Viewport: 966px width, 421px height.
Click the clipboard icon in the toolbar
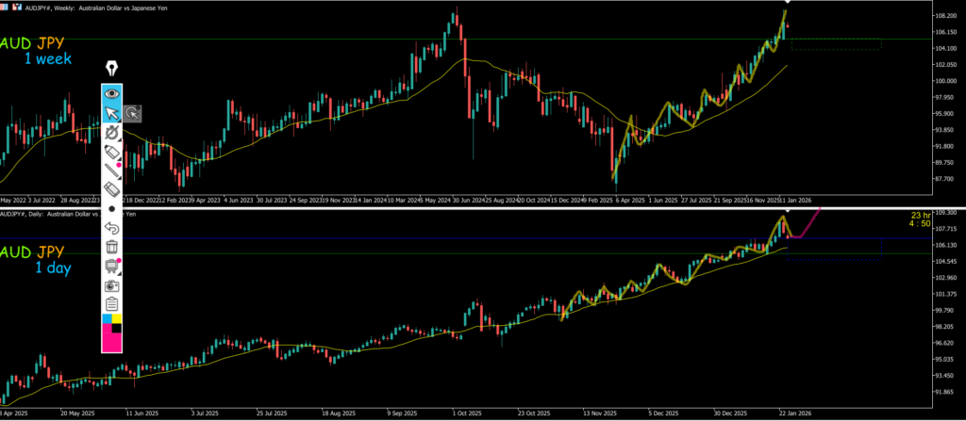[x=111, y=303]
